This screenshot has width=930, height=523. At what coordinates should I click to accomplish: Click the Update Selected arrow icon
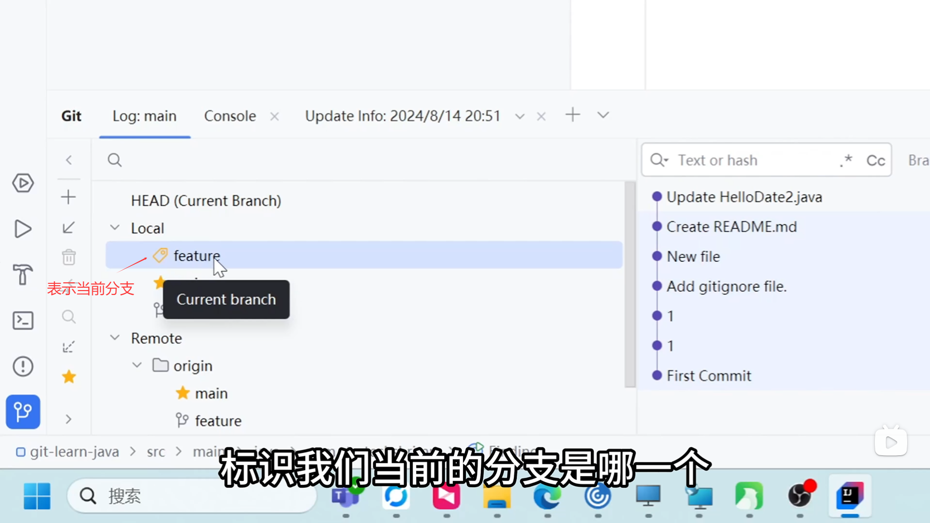[x=68, y=228]
